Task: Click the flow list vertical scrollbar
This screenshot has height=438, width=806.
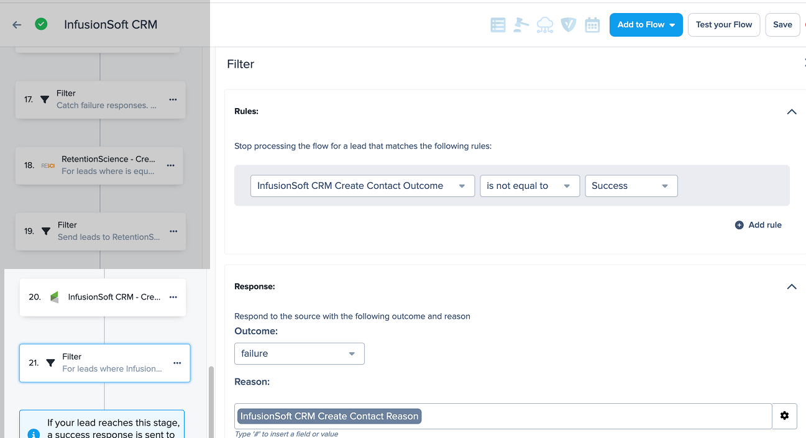Action: (211, 401)
